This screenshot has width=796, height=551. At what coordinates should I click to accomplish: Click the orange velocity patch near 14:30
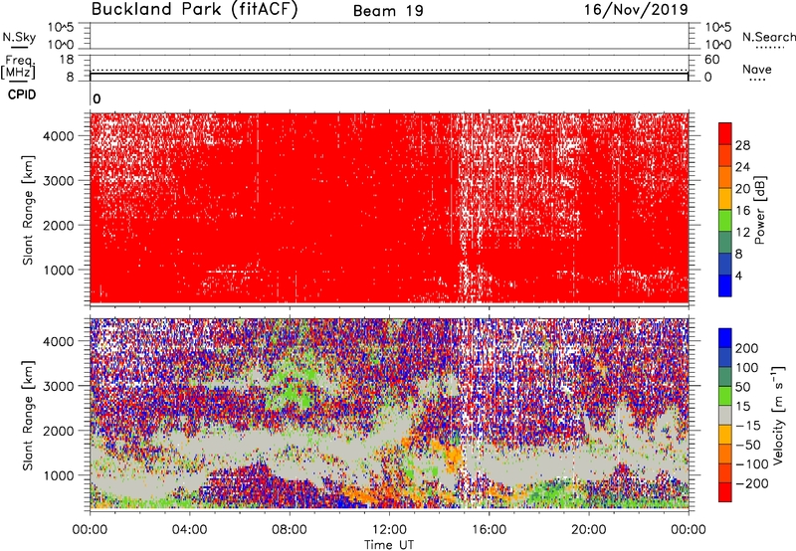(x=452, y=456)
